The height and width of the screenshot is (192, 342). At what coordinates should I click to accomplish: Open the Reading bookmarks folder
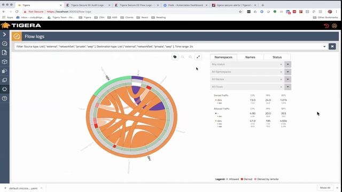click(x=159, y=18)
